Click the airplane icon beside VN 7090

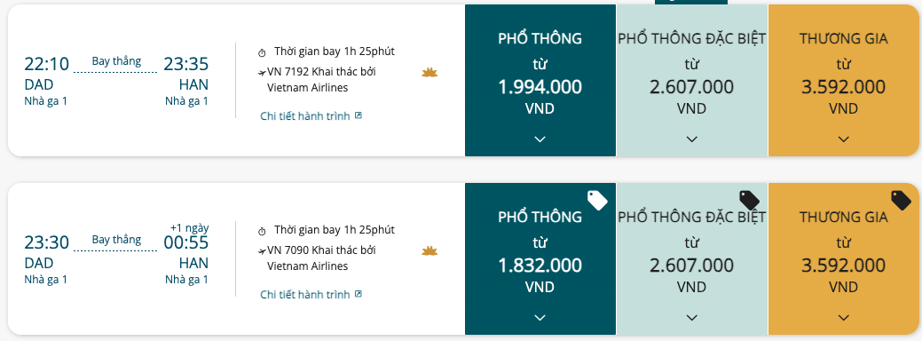tap(263, 251)
